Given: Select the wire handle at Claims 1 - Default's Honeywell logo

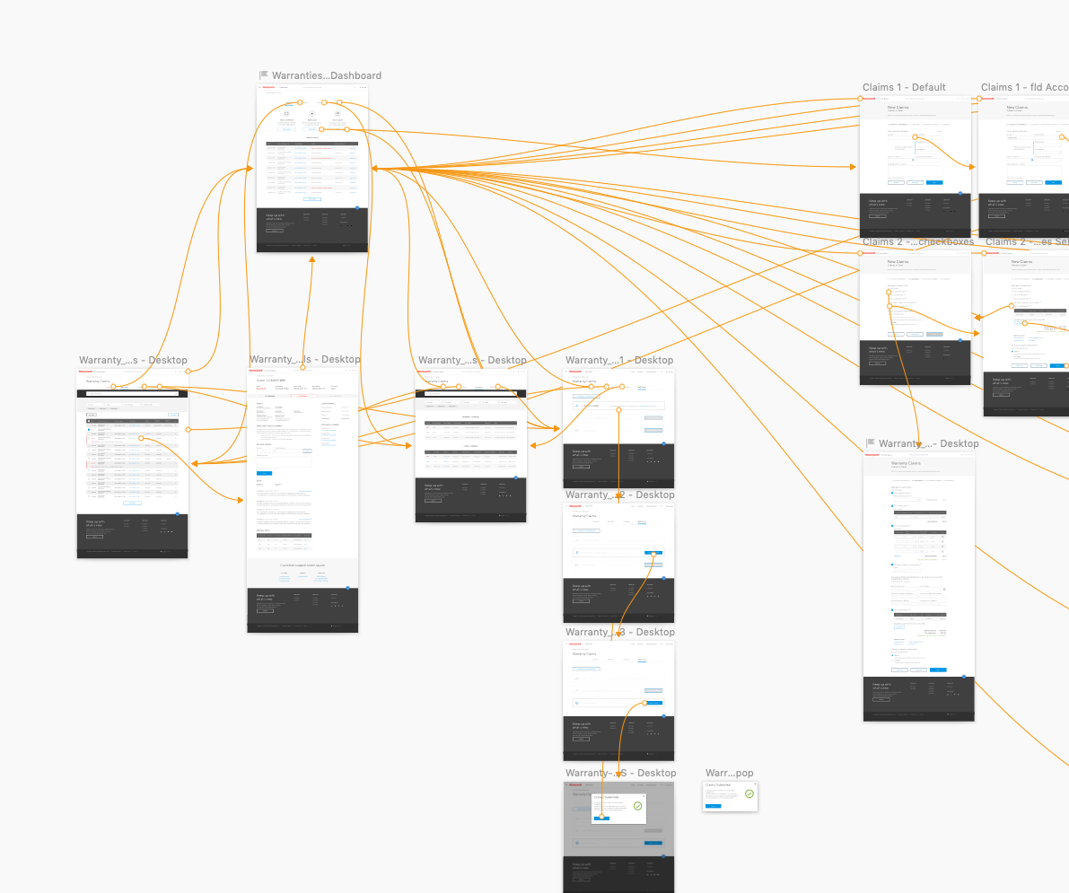Looking at the screenshot, I should click(861, 99).
